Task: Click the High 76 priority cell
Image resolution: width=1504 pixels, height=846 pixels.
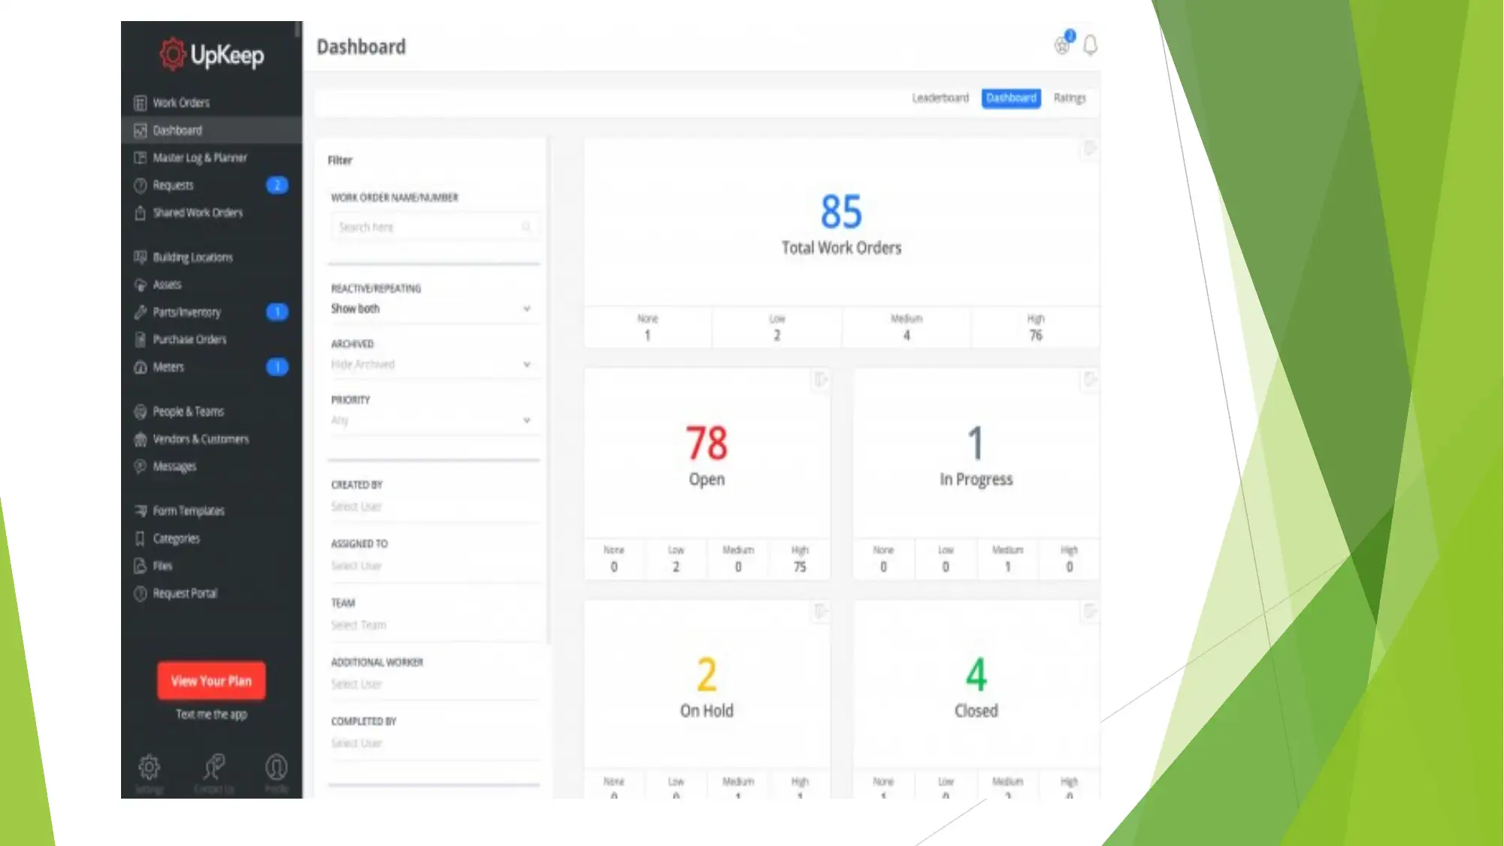Action: tap(1036, 328)
